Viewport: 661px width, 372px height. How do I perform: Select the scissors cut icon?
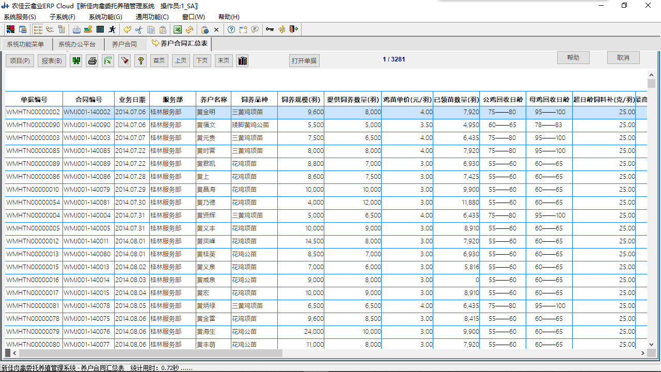point(138,29)
